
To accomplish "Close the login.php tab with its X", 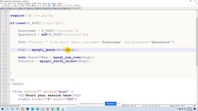I will point(80,8).
